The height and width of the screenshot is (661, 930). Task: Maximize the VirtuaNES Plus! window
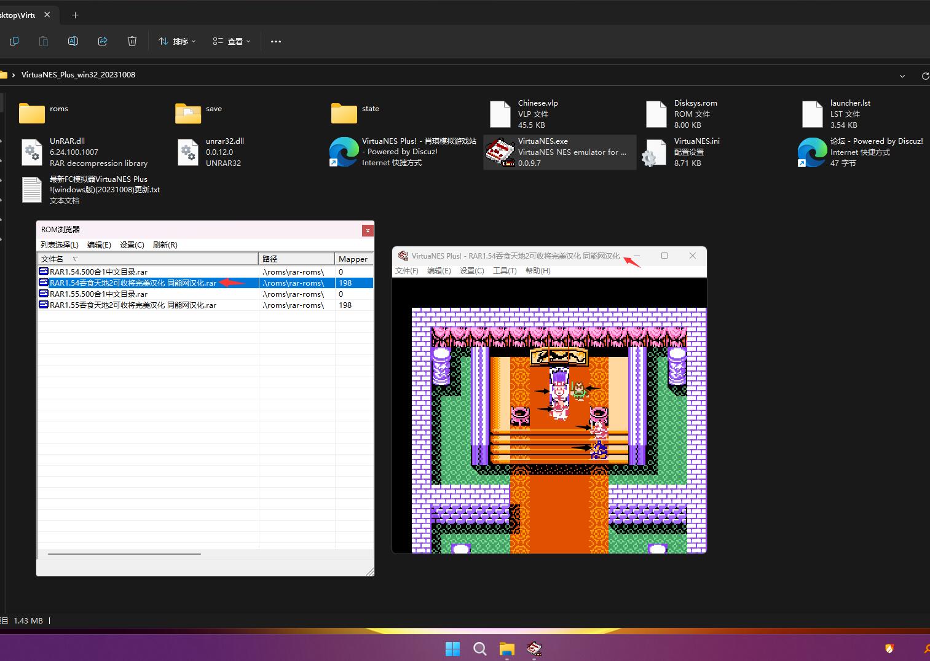pyautogui.click(x=664, y=256)
